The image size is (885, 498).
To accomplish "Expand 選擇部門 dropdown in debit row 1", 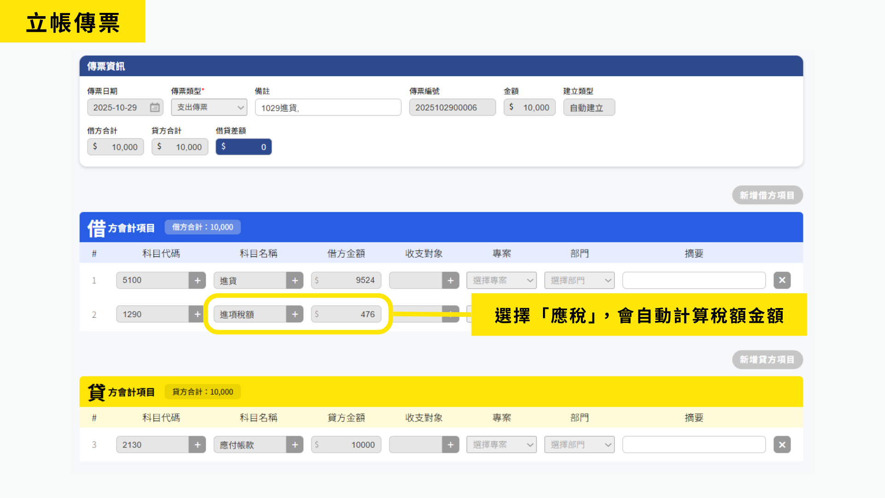I will click(579, 280).
